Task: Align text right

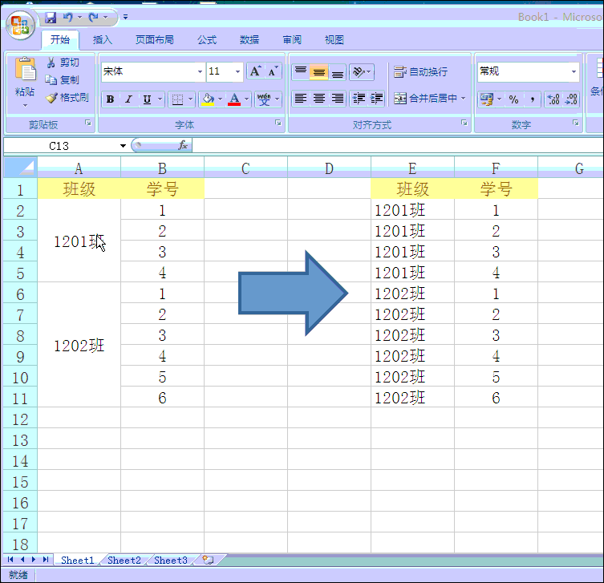Action: click(338, 99)
